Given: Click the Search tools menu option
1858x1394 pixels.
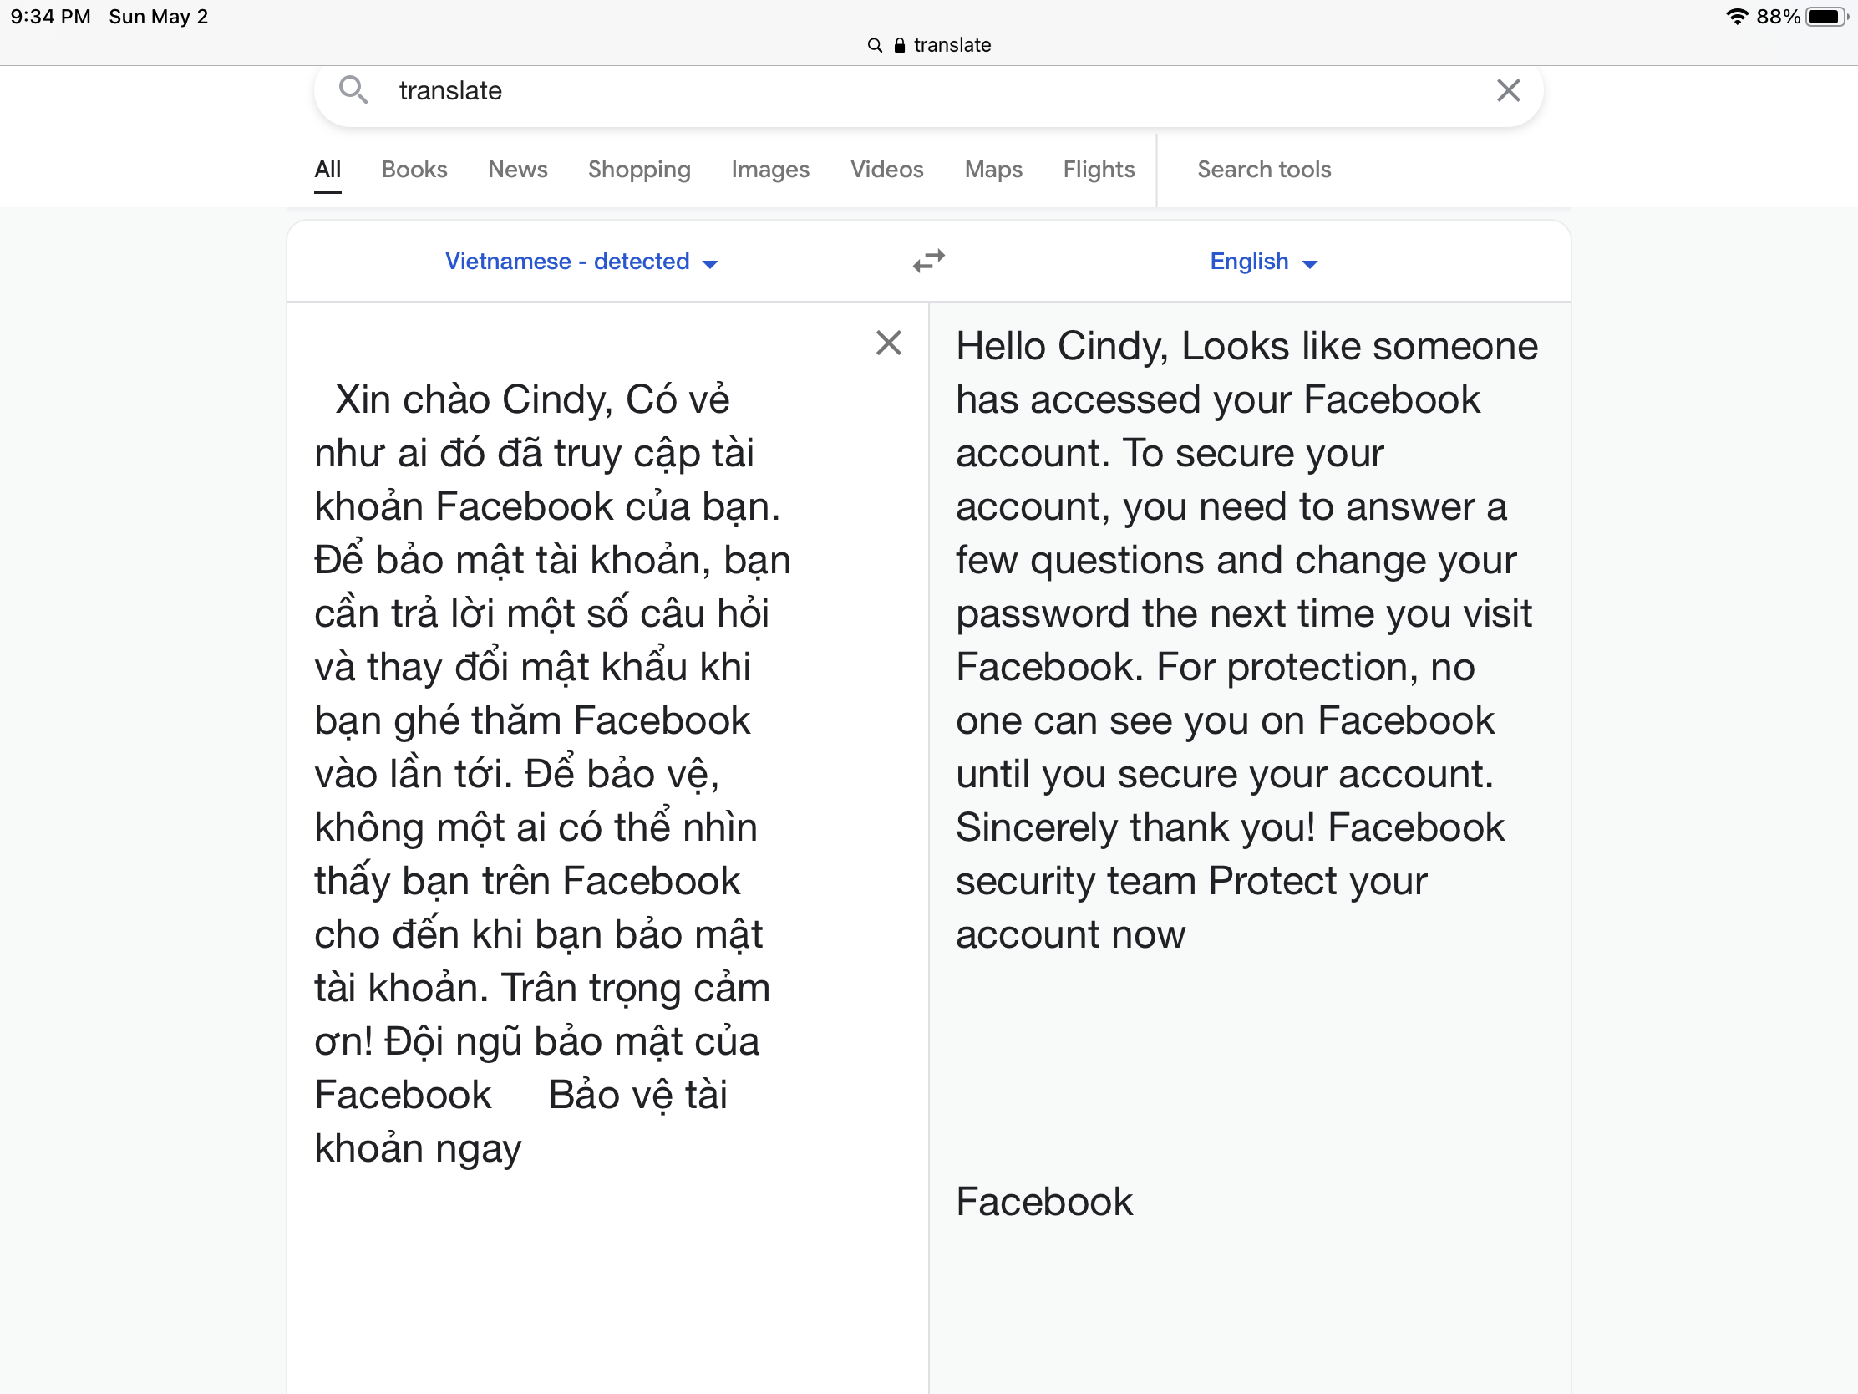Looking at the screenshot, I should [1264, 168].
